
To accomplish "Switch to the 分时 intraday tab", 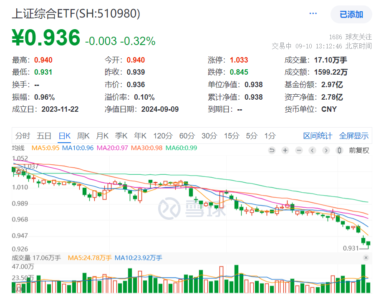I will (x=23, y=136).
